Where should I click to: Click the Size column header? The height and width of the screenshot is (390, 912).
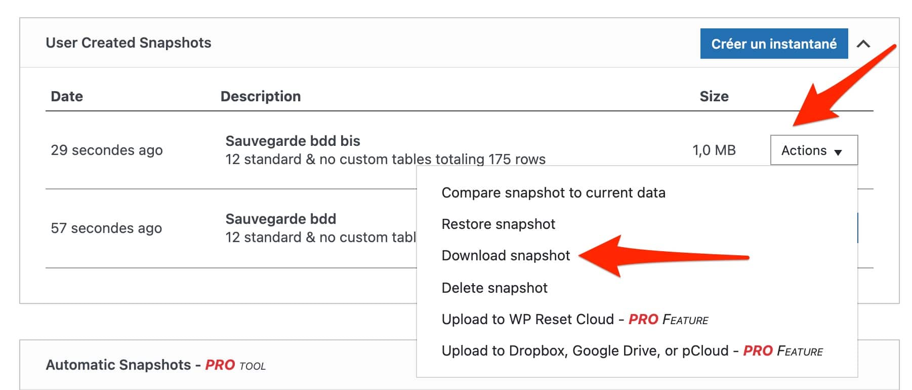click(x=714, y=96)
